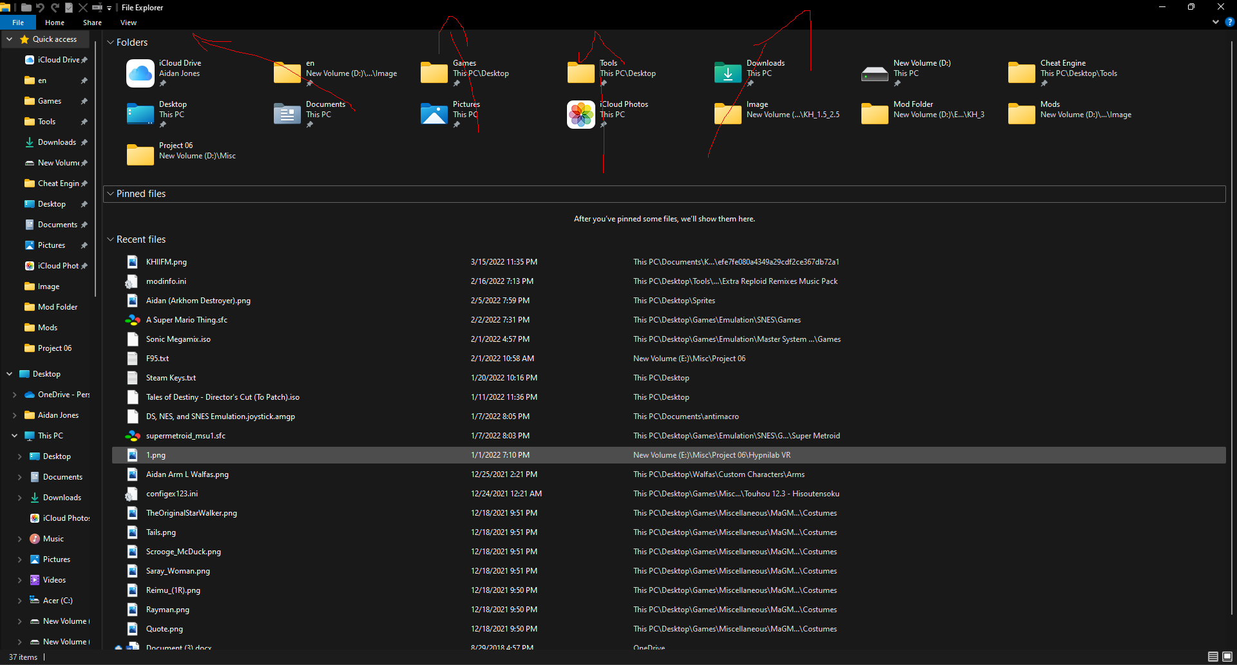Click the Rename icon in the toolbar
Screen dimensions: 1237x665
click(x=97, y=8)
